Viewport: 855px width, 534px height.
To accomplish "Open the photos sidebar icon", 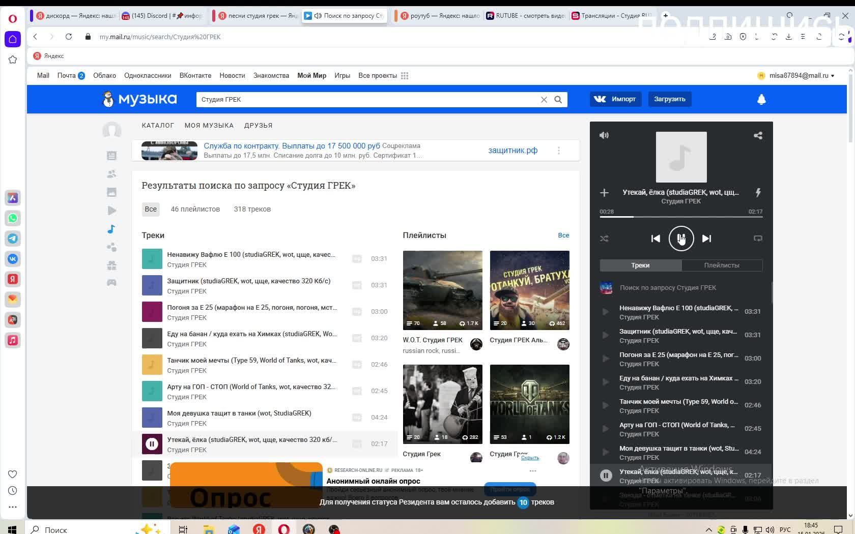I will [111, 192].
